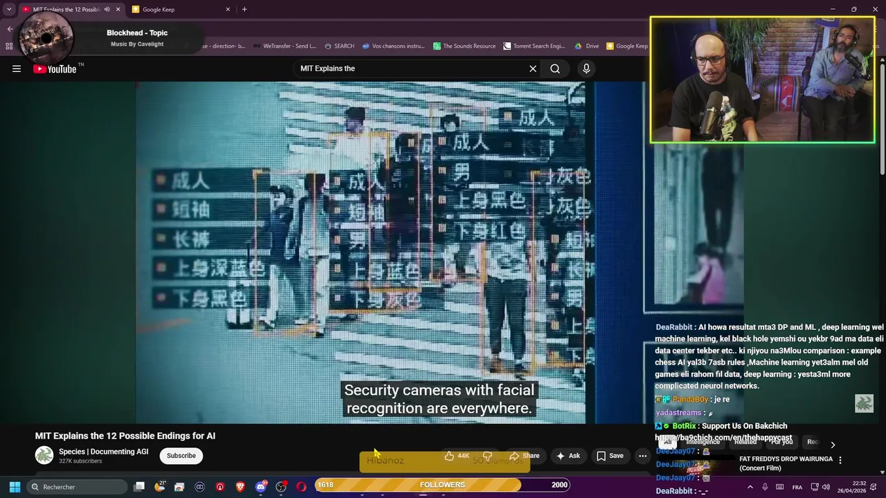This screenshot has height=498, width=886.
Task: Open The Sounds Resource bookmark
Action: point(464,46)
